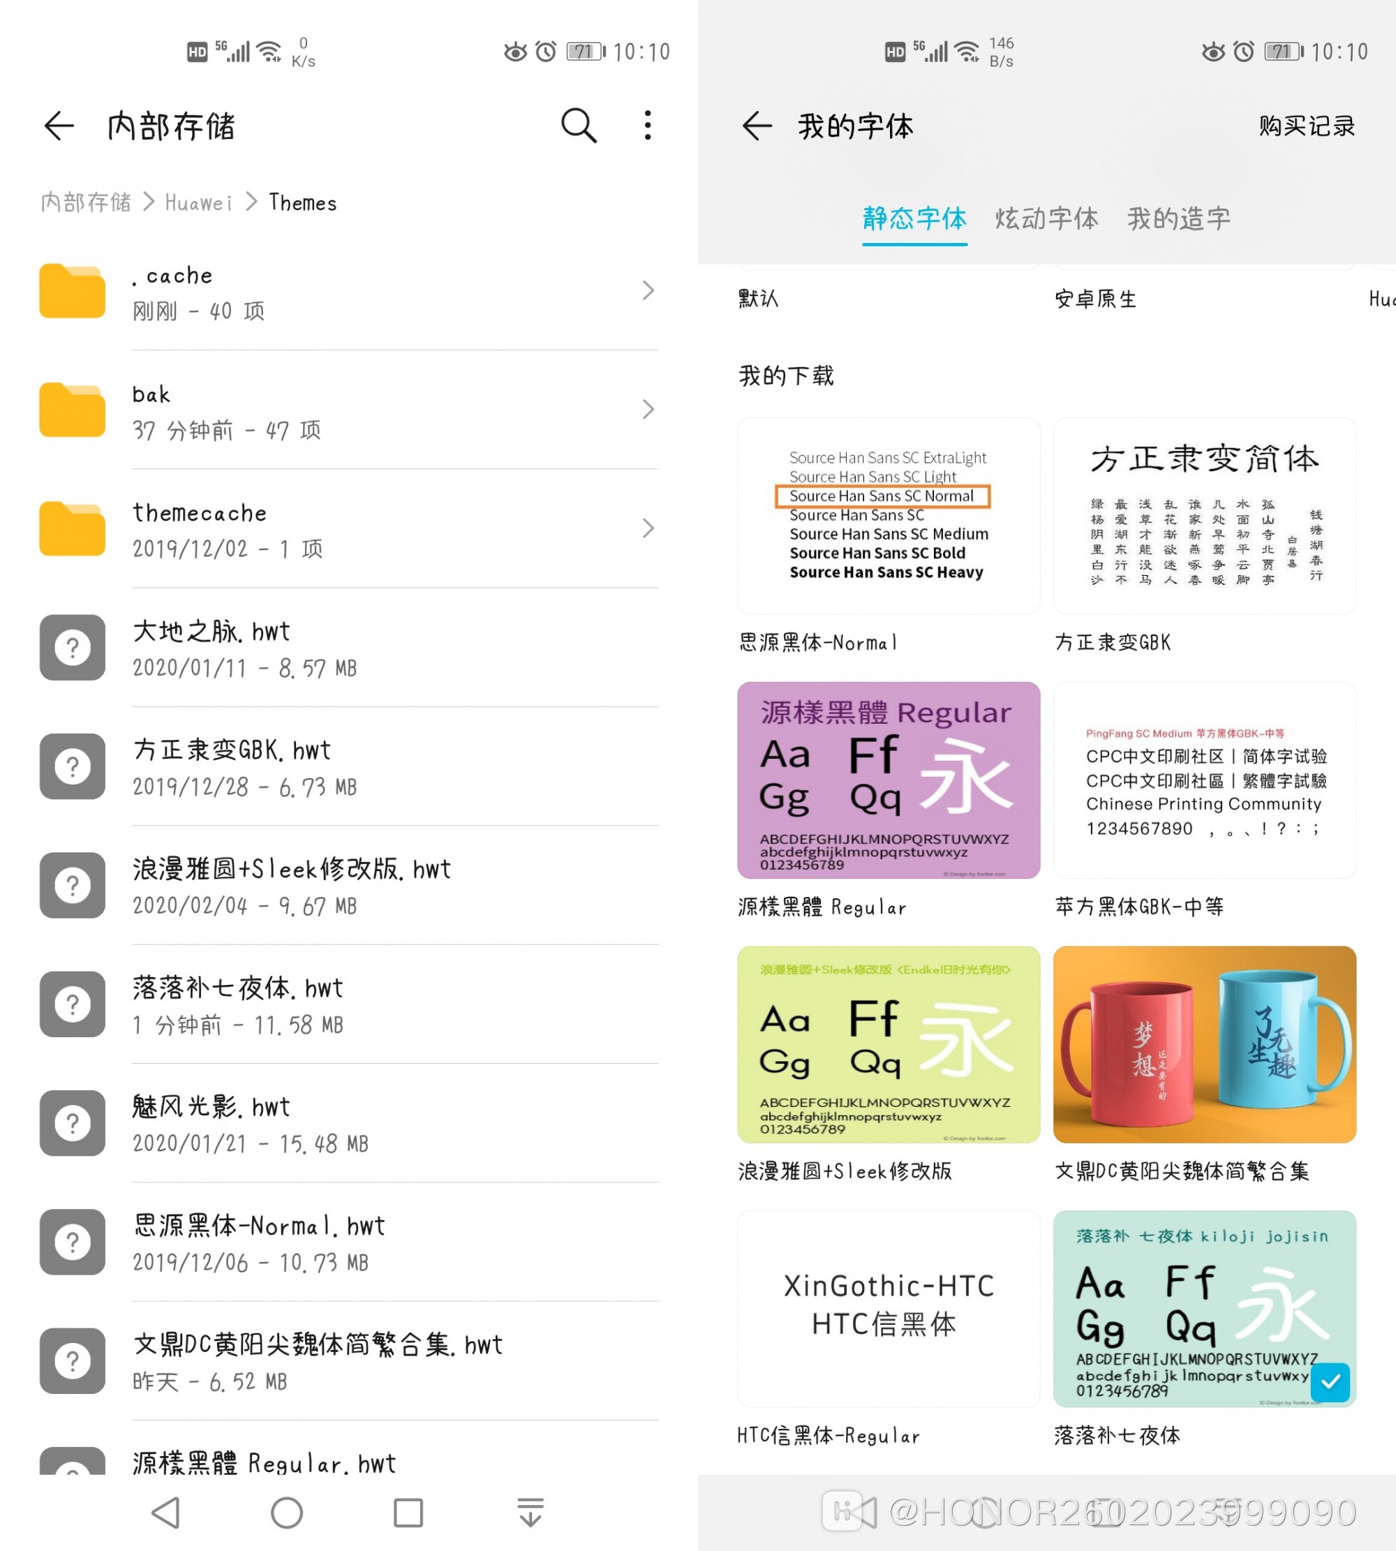Tap the applied checkmark on 落落补七夜体
Image resolution: width=1396 pixels, height=1551 pixels.
pyautogui.click(x=1331, y=1382)
